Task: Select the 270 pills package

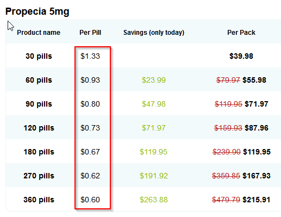Action: 39,176
